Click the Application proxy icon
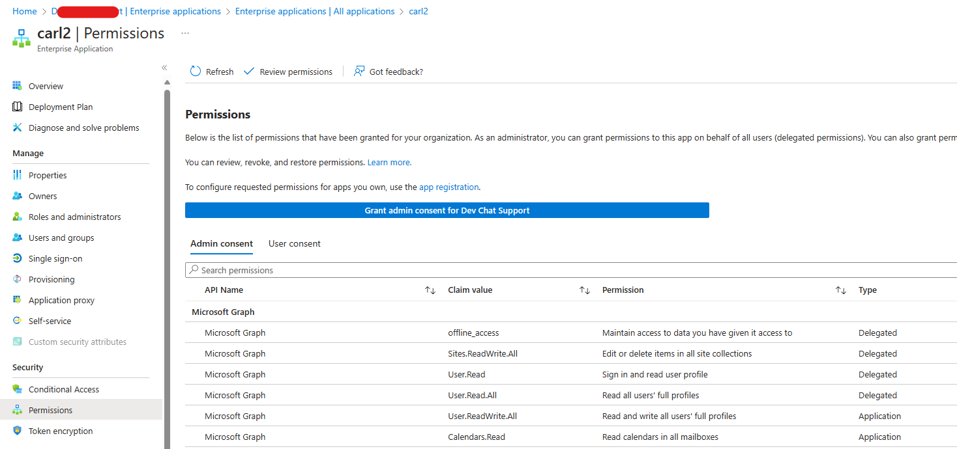Viewport: 957px width, 449px height. 17,300
